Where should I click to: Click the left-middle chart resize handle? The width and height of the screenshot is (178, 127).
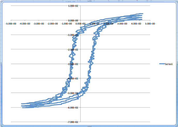pos(1,64)
